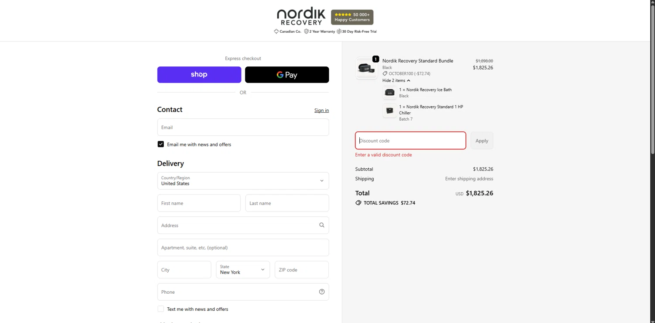Click the 50 000+ Happy Customers badge
The width and height of the screenshot is (655, 323).
pyautogui.click(x=352, y=17)
